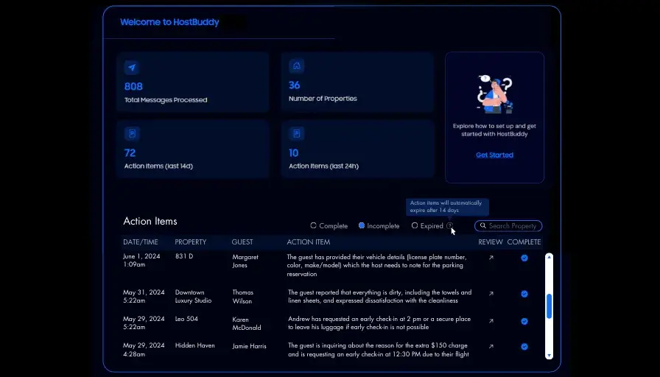Click the paper plane icon above Total Messages Processed
The width and height of the screenshot is (660, 377).
point(132,67)
